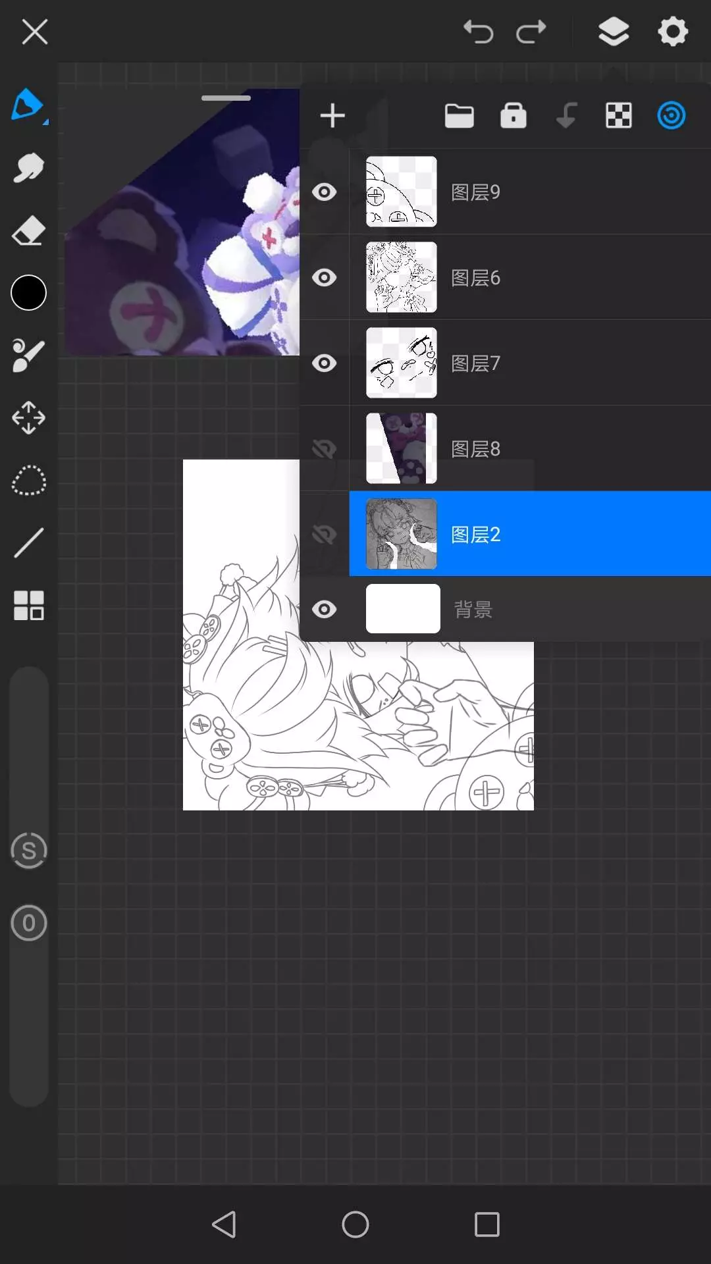Lock the selected layer
711x1264 pixels.
[513, 115]
